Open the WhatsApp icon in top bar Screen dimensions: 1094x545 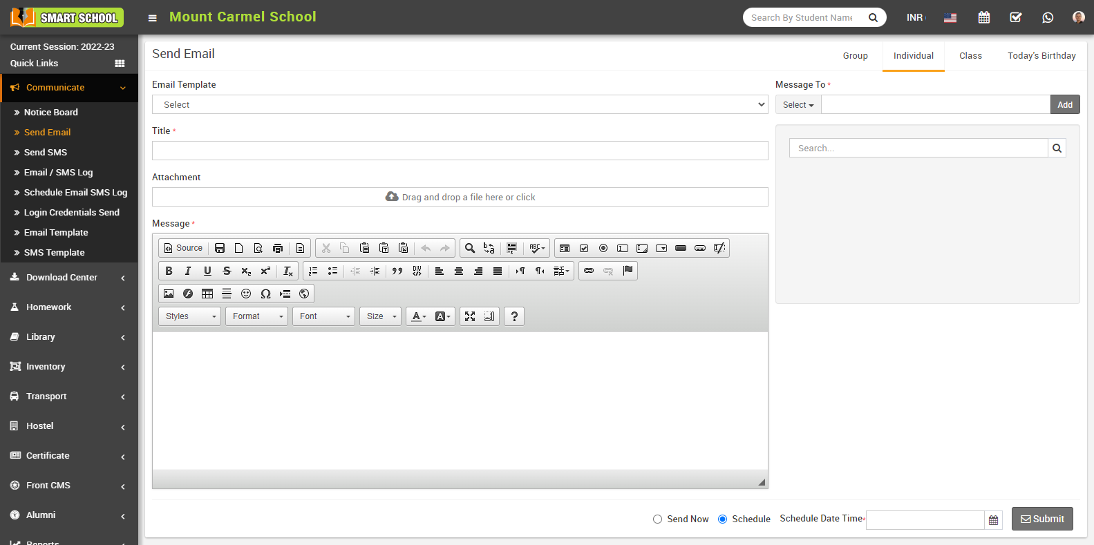click(x=1048, y=17)
